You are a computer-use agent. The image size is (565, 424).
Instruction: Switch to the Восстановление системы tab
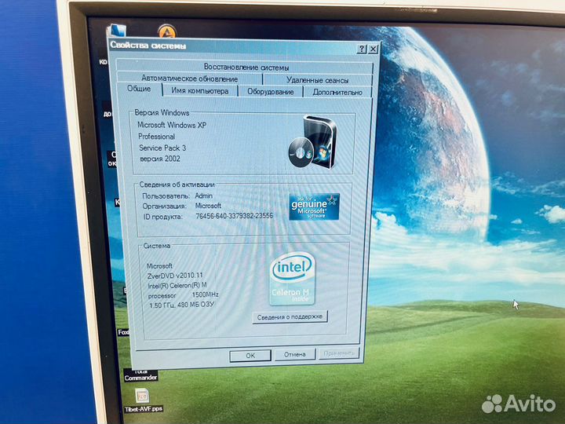pos(245,67)
